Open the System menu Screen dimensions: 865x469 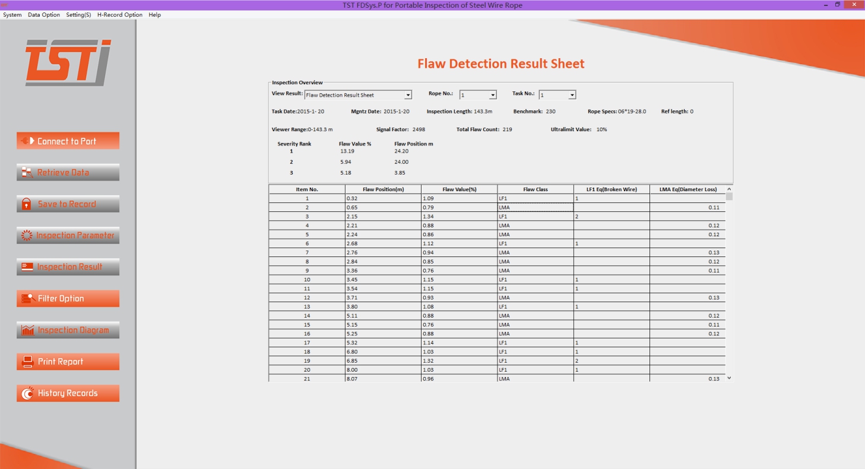(x=12, y=15)
